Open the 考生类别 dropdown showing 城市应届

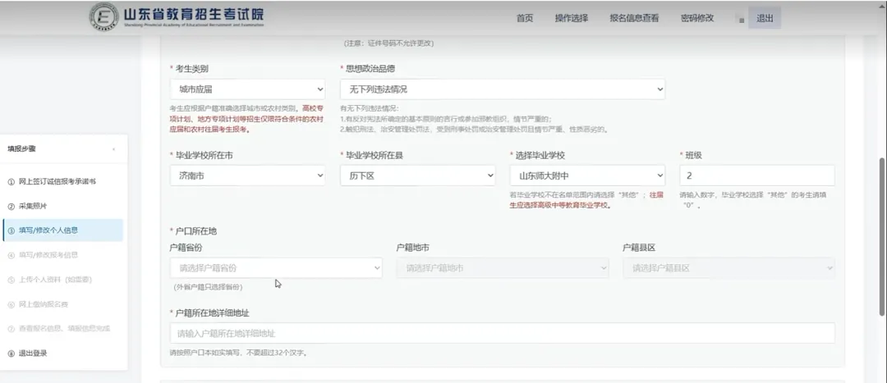pos(248,89)
